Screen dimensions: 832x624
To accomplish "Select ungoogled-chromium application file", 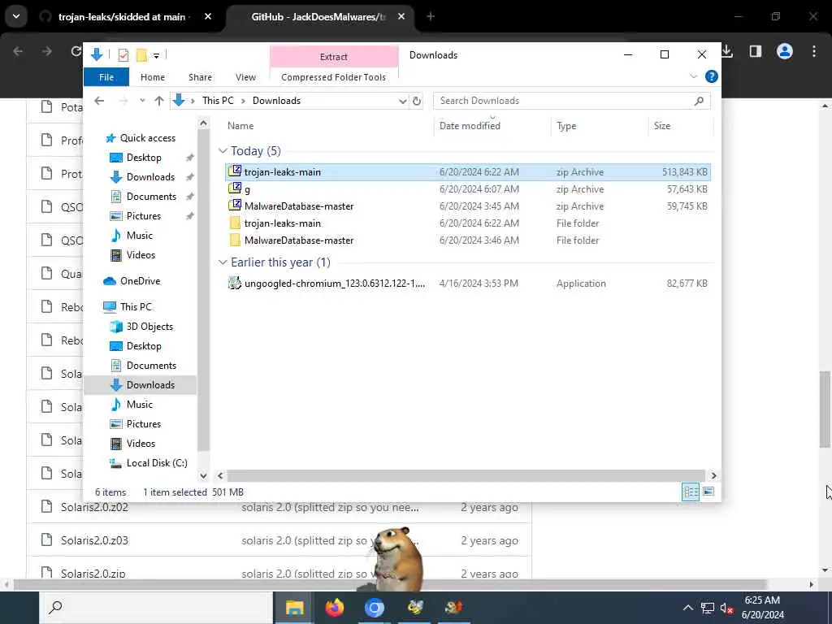I will 467,284.
